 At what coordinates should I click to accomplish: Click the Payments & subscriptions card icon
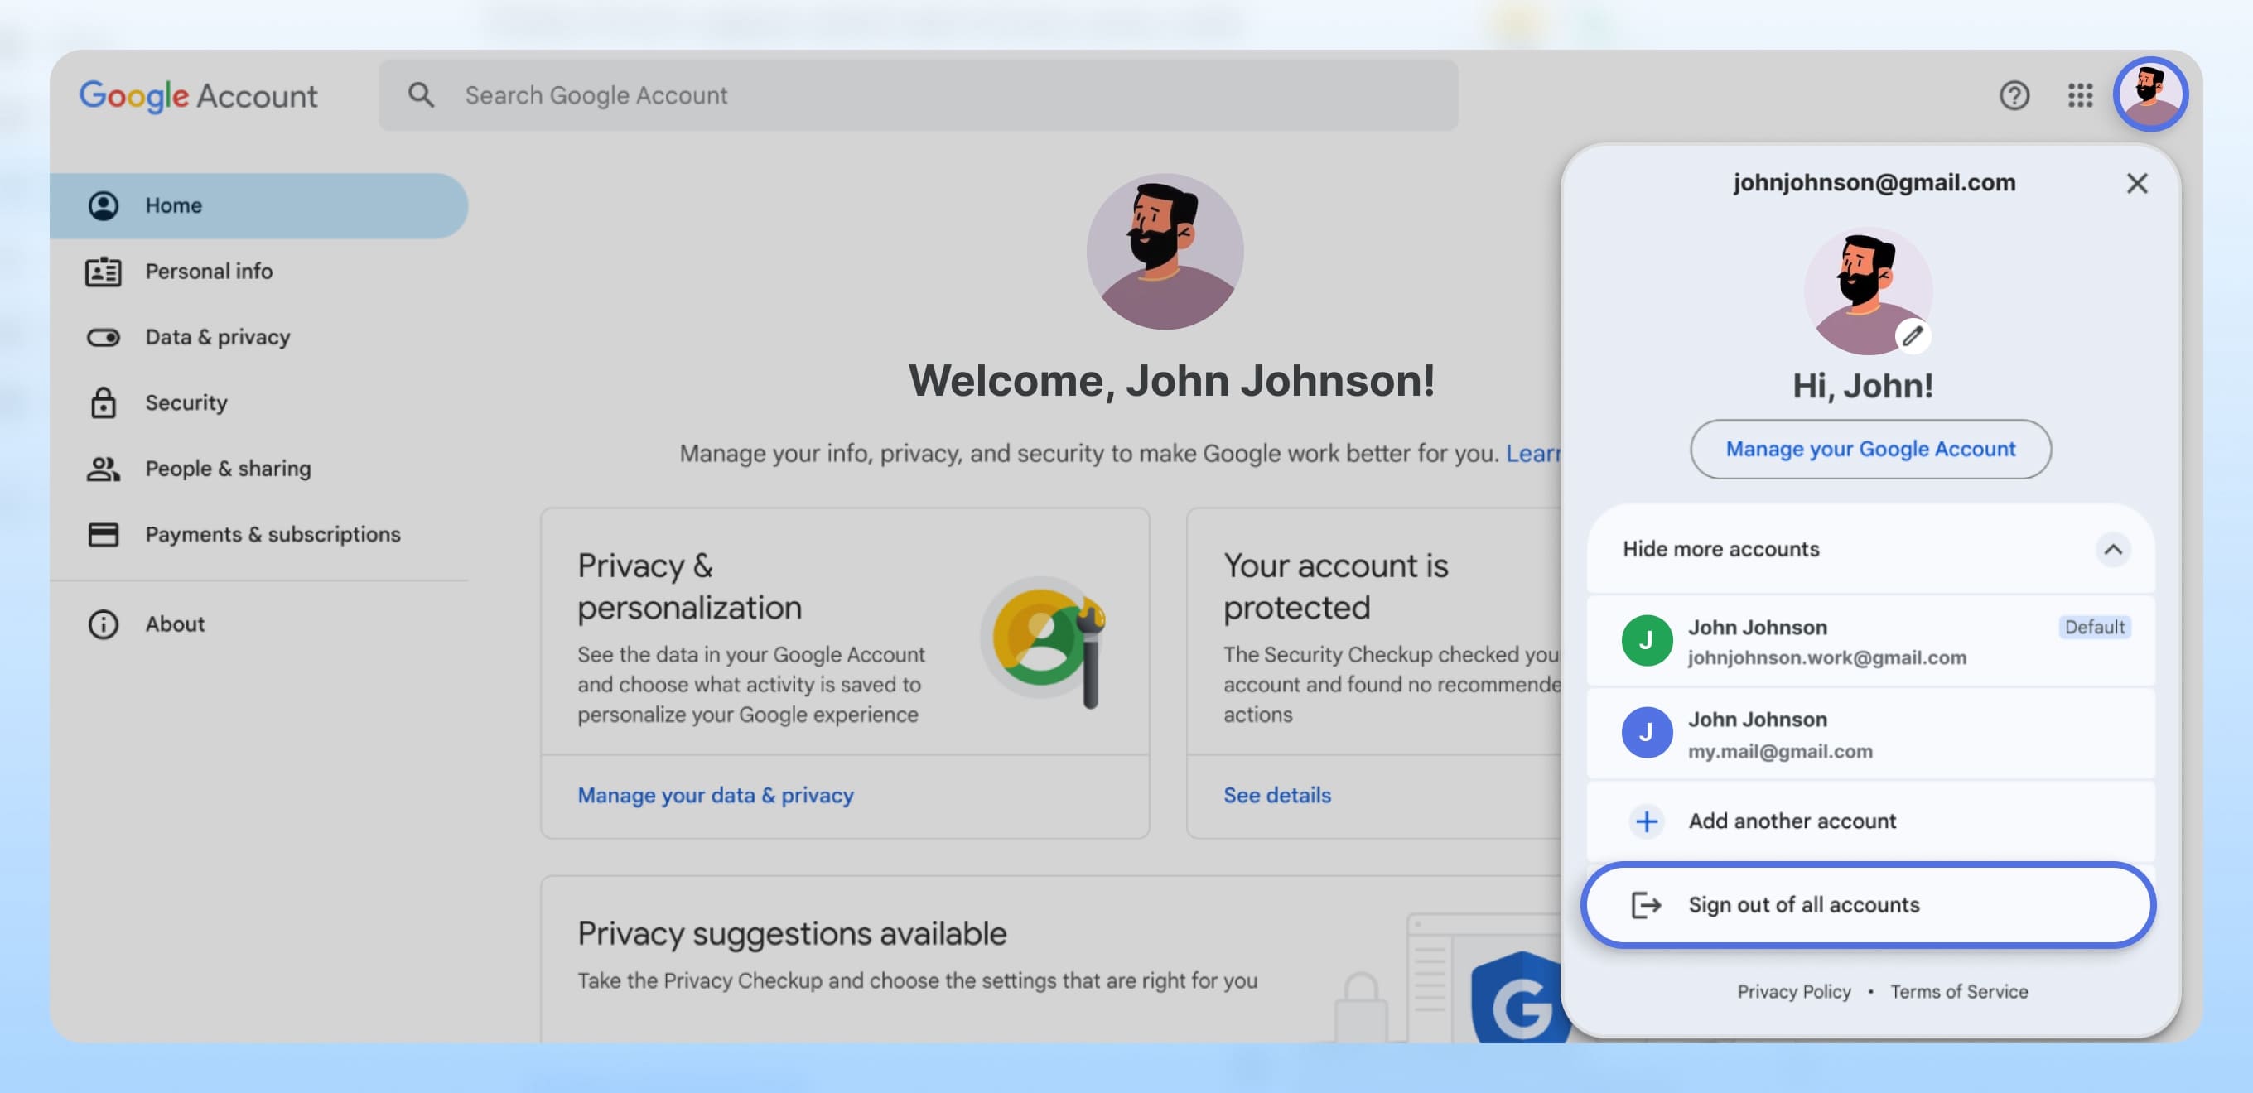[103, 534]
